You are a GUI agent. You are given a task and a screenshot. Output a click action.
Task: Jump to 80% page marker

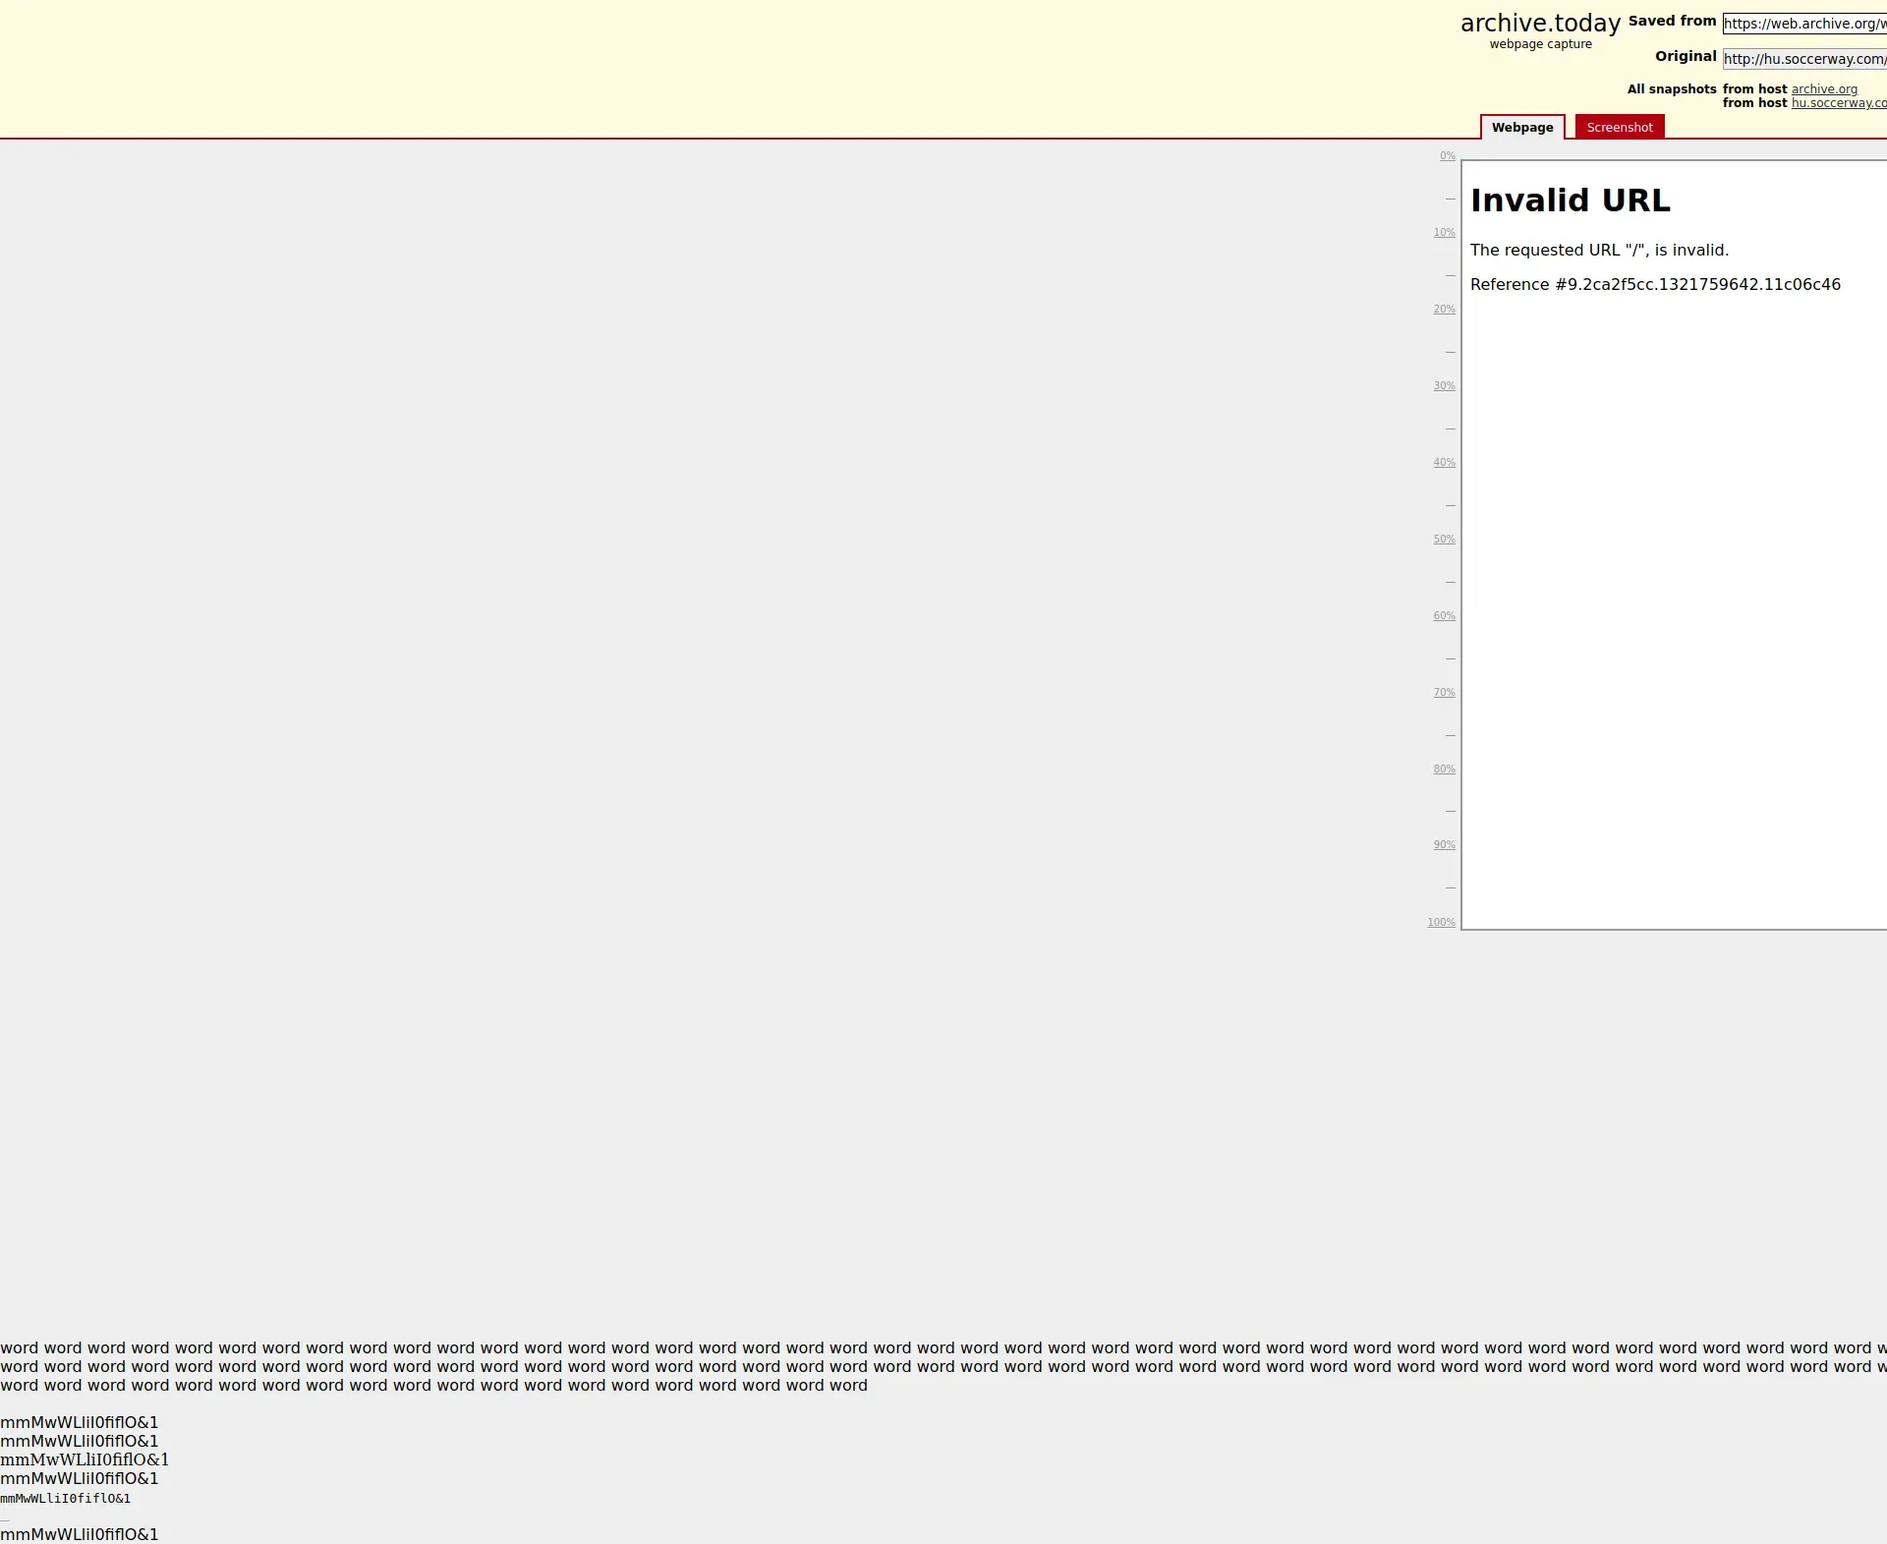click(x=1444, y=770)
